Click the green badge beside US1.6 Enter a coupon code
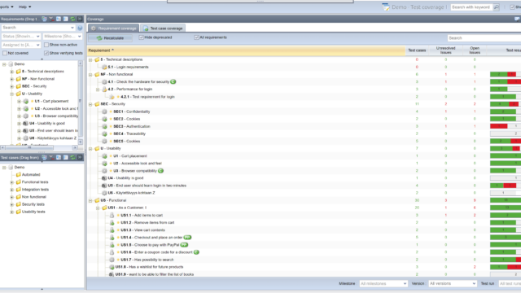Image resolution: width=521 pixels, height=293 pixels. (196, 252)
